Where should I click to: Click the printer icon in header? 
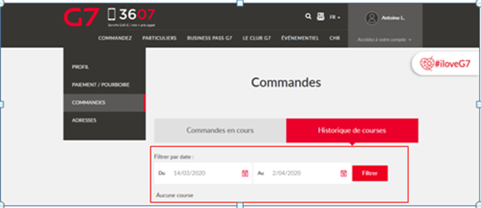tap(320, 17)
